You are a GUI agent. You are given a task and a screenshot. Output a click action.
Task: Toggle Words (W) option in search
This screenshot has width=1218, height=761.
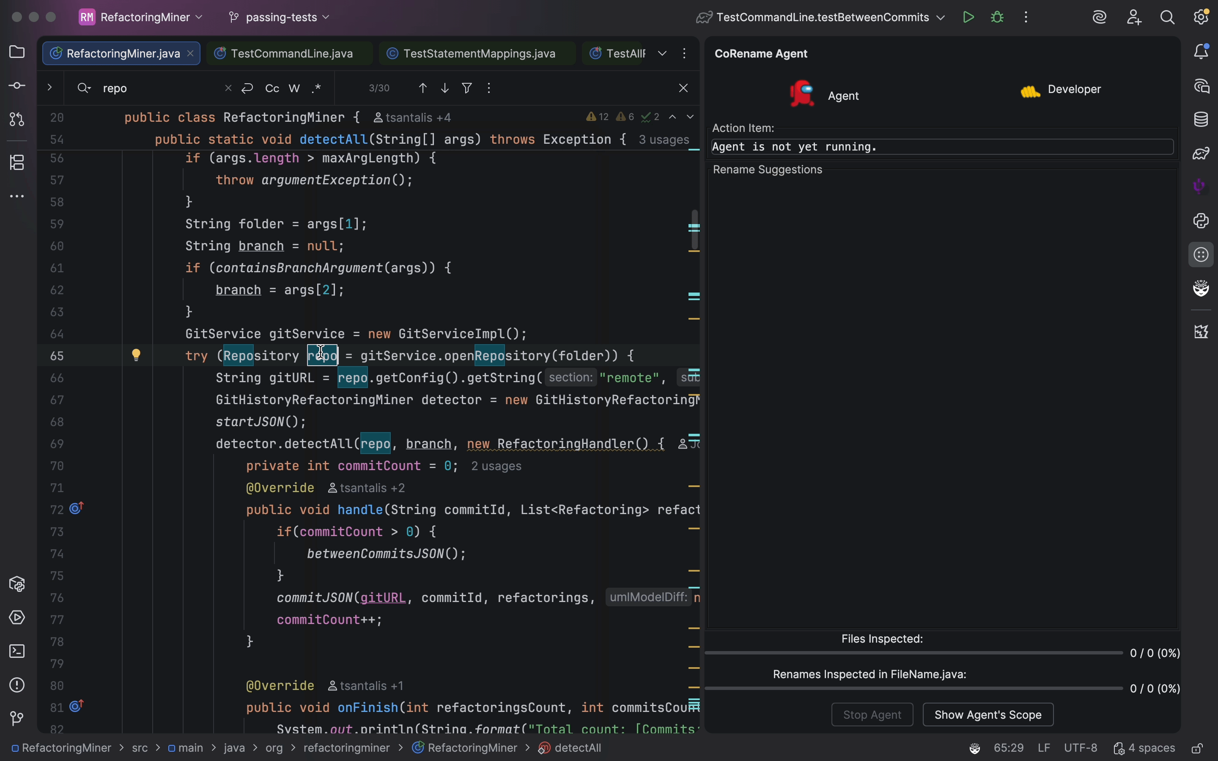point(294,89)
